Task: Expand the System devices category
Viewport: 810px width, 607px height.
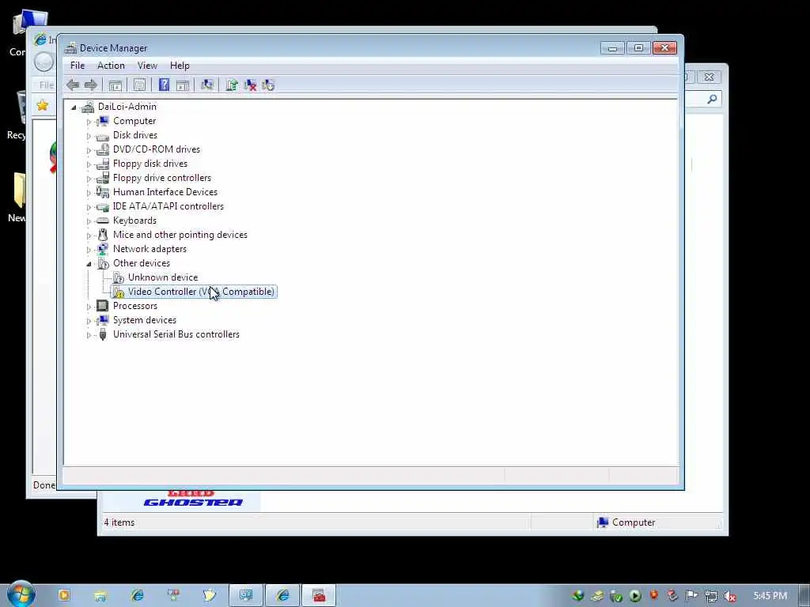Action: click(x=89, y=321)
